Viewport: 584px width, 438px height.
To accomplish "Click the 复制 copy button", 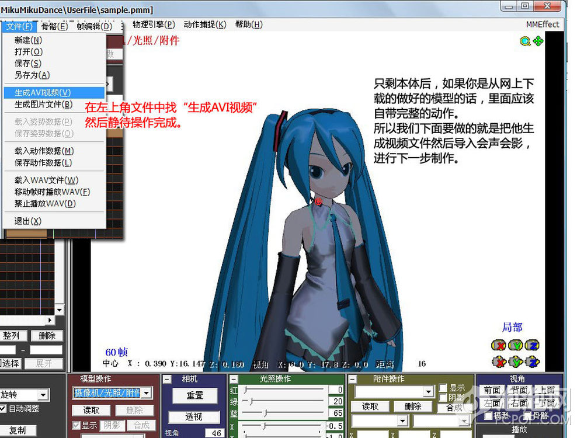I will (x=18, y=430).
